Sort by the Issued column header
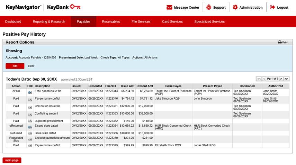 (76, 86)
